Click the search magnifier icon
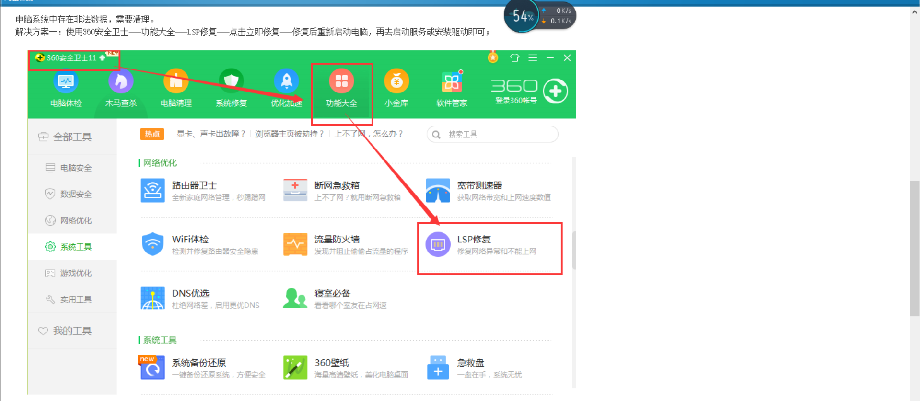The height and width of the screenshot is (401, 920). pos(436,135)
